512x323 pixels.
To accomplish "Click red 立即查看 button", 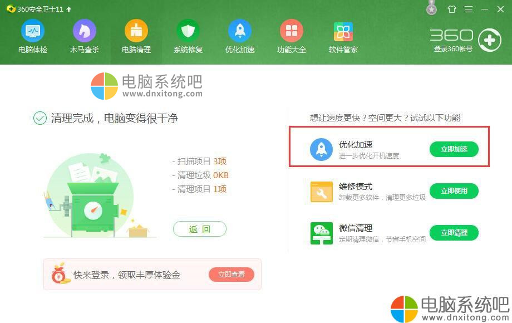I will [232, 275].
